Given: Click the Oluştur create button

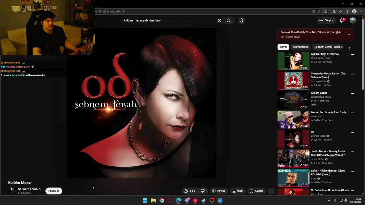Looking at the screenshot, I should coord(326,20).
